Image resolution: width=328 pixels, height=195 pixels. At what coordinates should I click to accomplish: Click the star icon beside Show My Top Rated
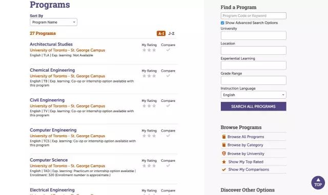tap(224, 162)
